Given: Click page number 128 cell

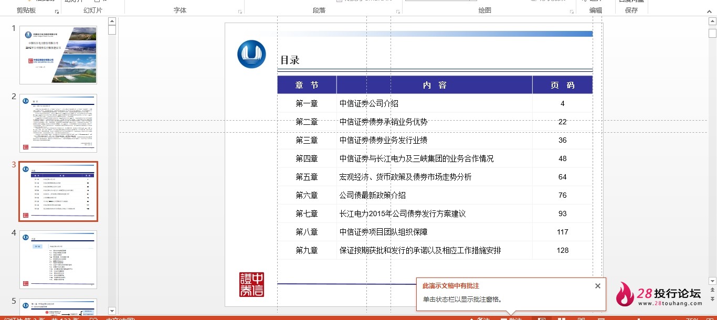Looking at the screenshot, I should (x=563, y=250).
